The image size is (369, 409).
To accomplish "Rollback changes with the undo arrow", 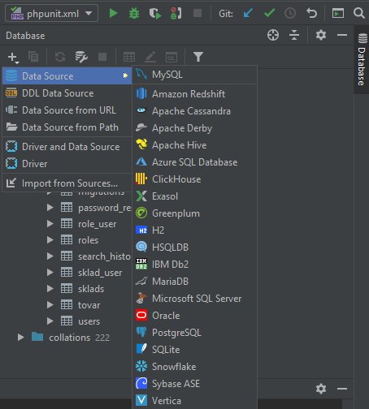I will pos(311,13).
